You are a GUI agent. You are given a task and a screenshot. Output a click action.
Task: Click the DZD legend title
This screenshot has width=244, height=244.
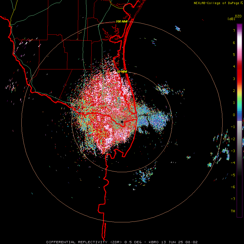(238, 16)
